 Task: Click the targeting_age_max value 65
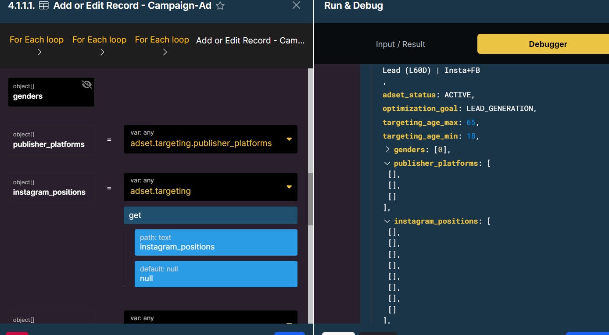pos(471,122)
